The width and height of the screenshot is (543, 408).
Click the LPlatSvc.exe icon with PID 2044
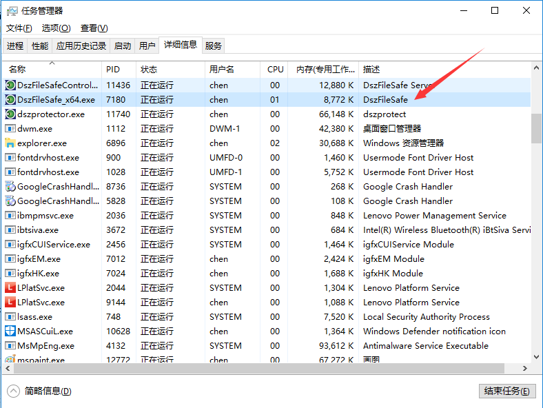click(x=10, y=288)
